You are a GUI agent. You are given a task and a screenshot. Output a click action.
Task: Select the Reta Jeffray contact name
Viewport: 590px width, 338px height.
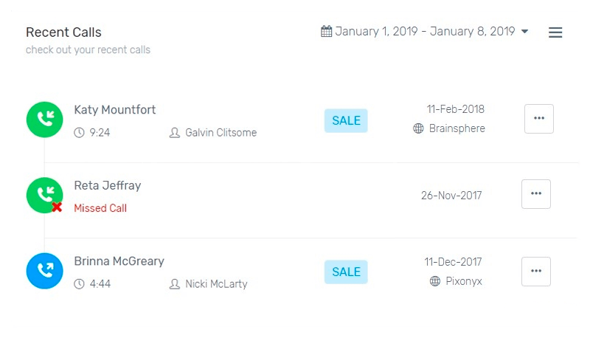coord(108,185)
